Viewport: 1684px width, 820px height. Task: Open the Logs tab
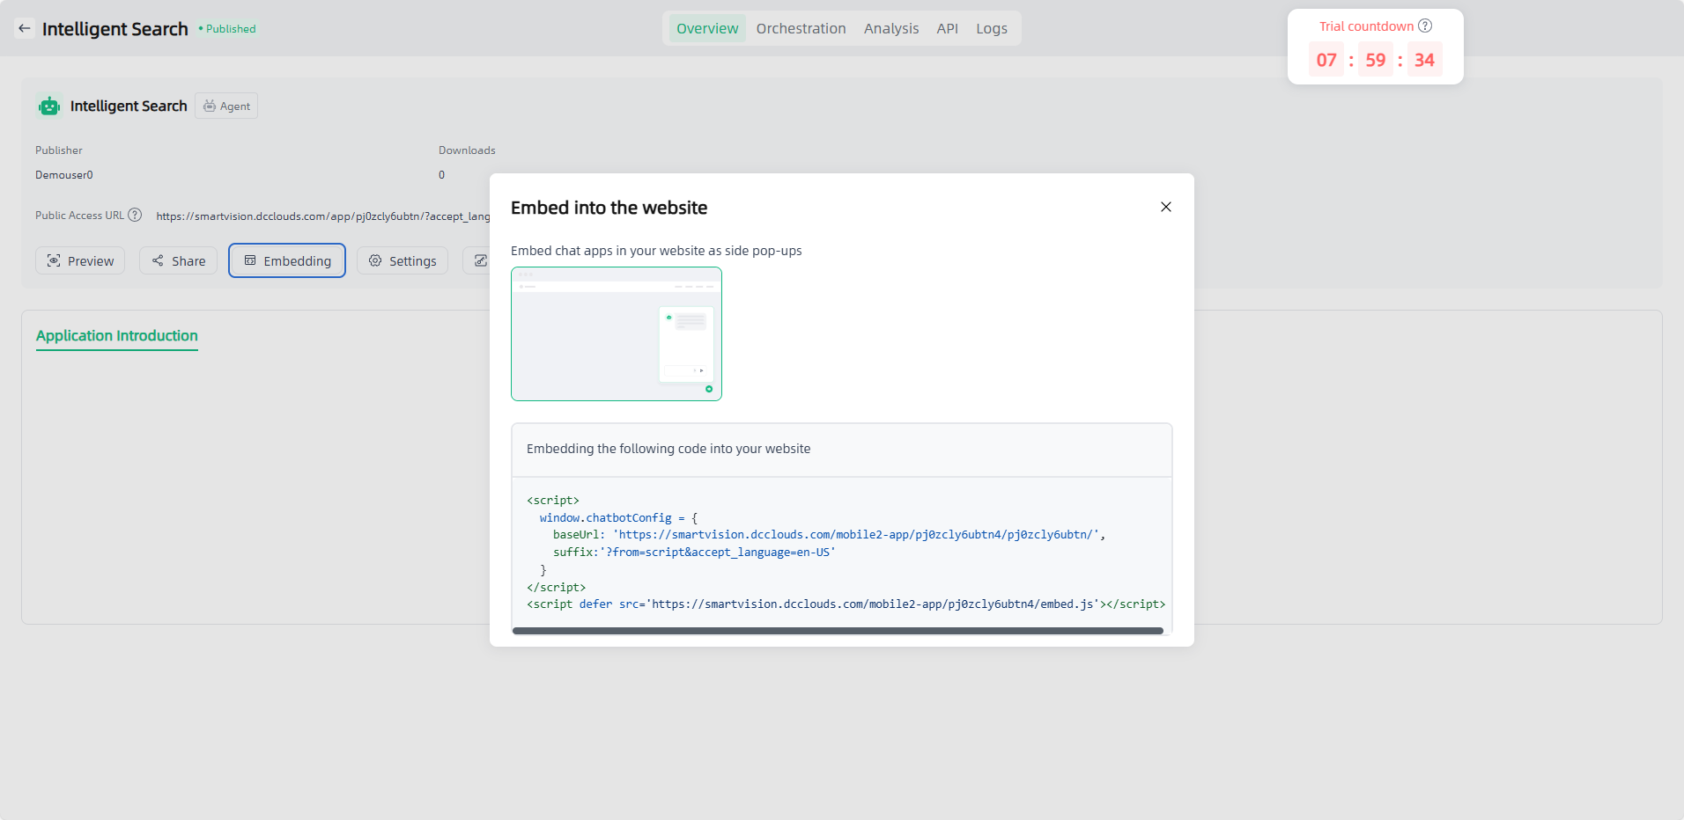[x=991, y=28]
